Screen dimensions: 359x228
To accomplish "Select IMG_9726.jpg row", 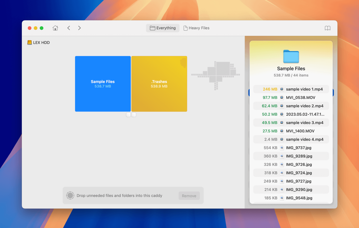I will (x=291, y=164).
